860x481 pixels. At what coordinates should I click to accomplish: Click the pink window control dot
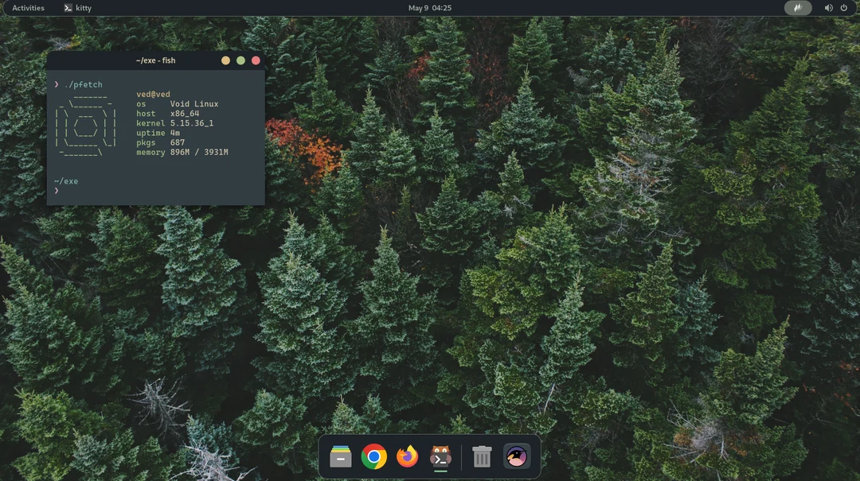[256, 60]
